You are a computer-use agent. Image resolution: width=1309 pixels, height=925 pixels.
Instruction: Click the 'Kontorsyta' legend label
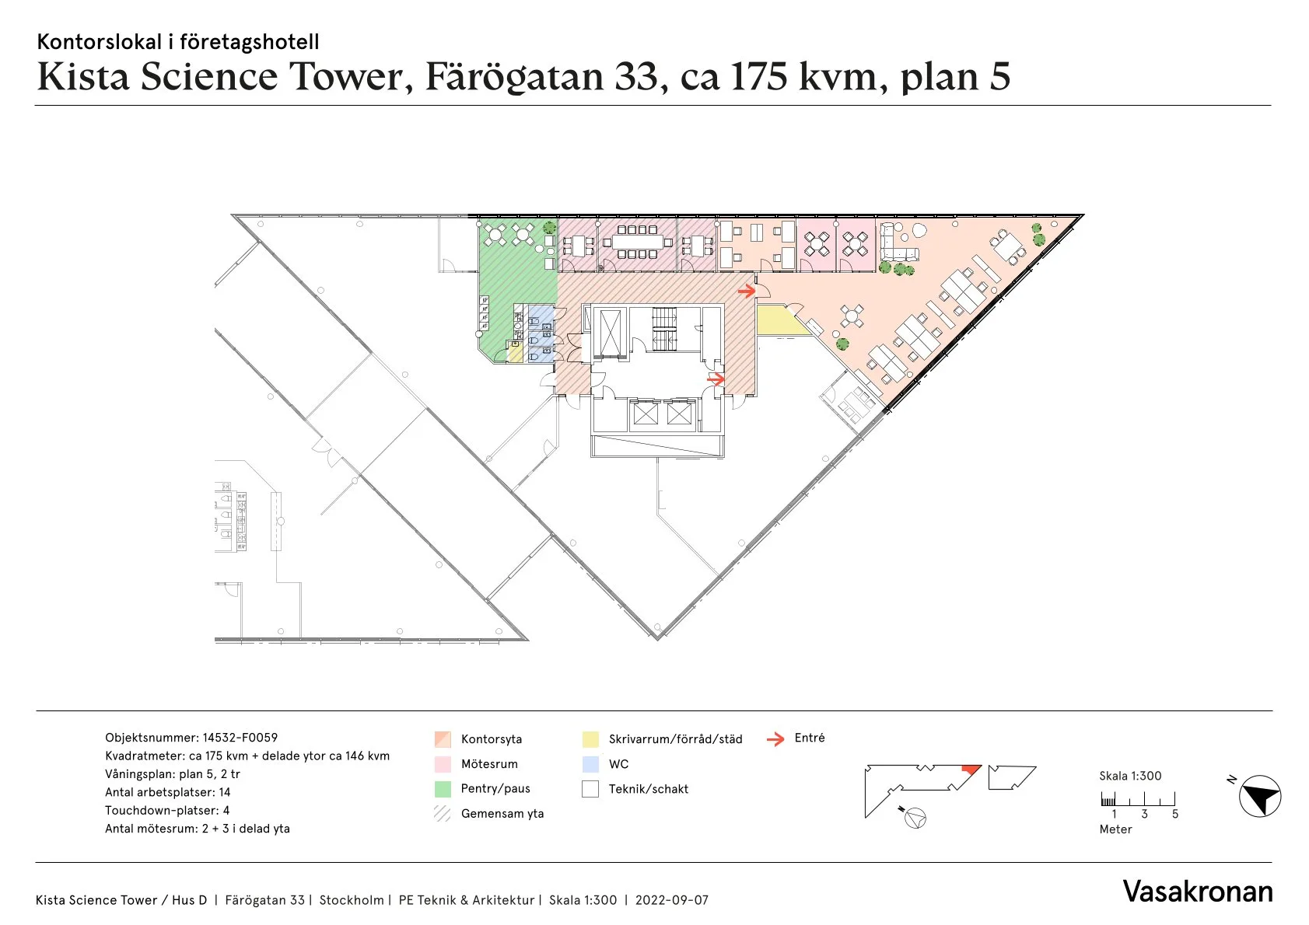tap(492, 739)
